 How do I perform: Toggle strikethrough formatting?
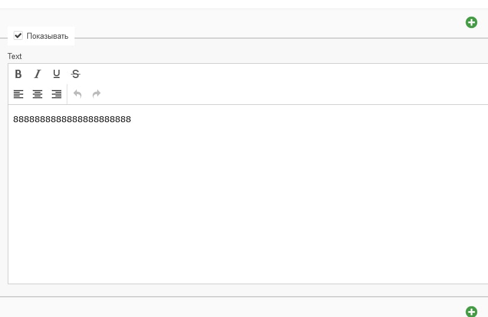[x=76, y=74]
